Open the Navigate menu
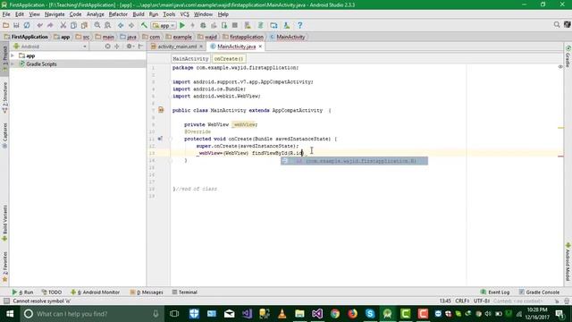 pos(55,14)
